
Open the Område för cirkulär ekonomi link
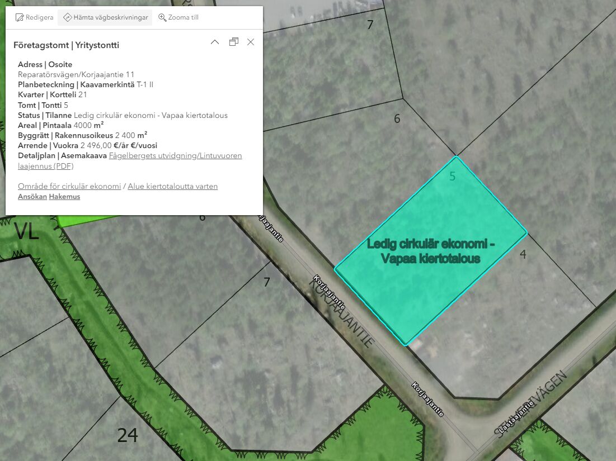69,186
